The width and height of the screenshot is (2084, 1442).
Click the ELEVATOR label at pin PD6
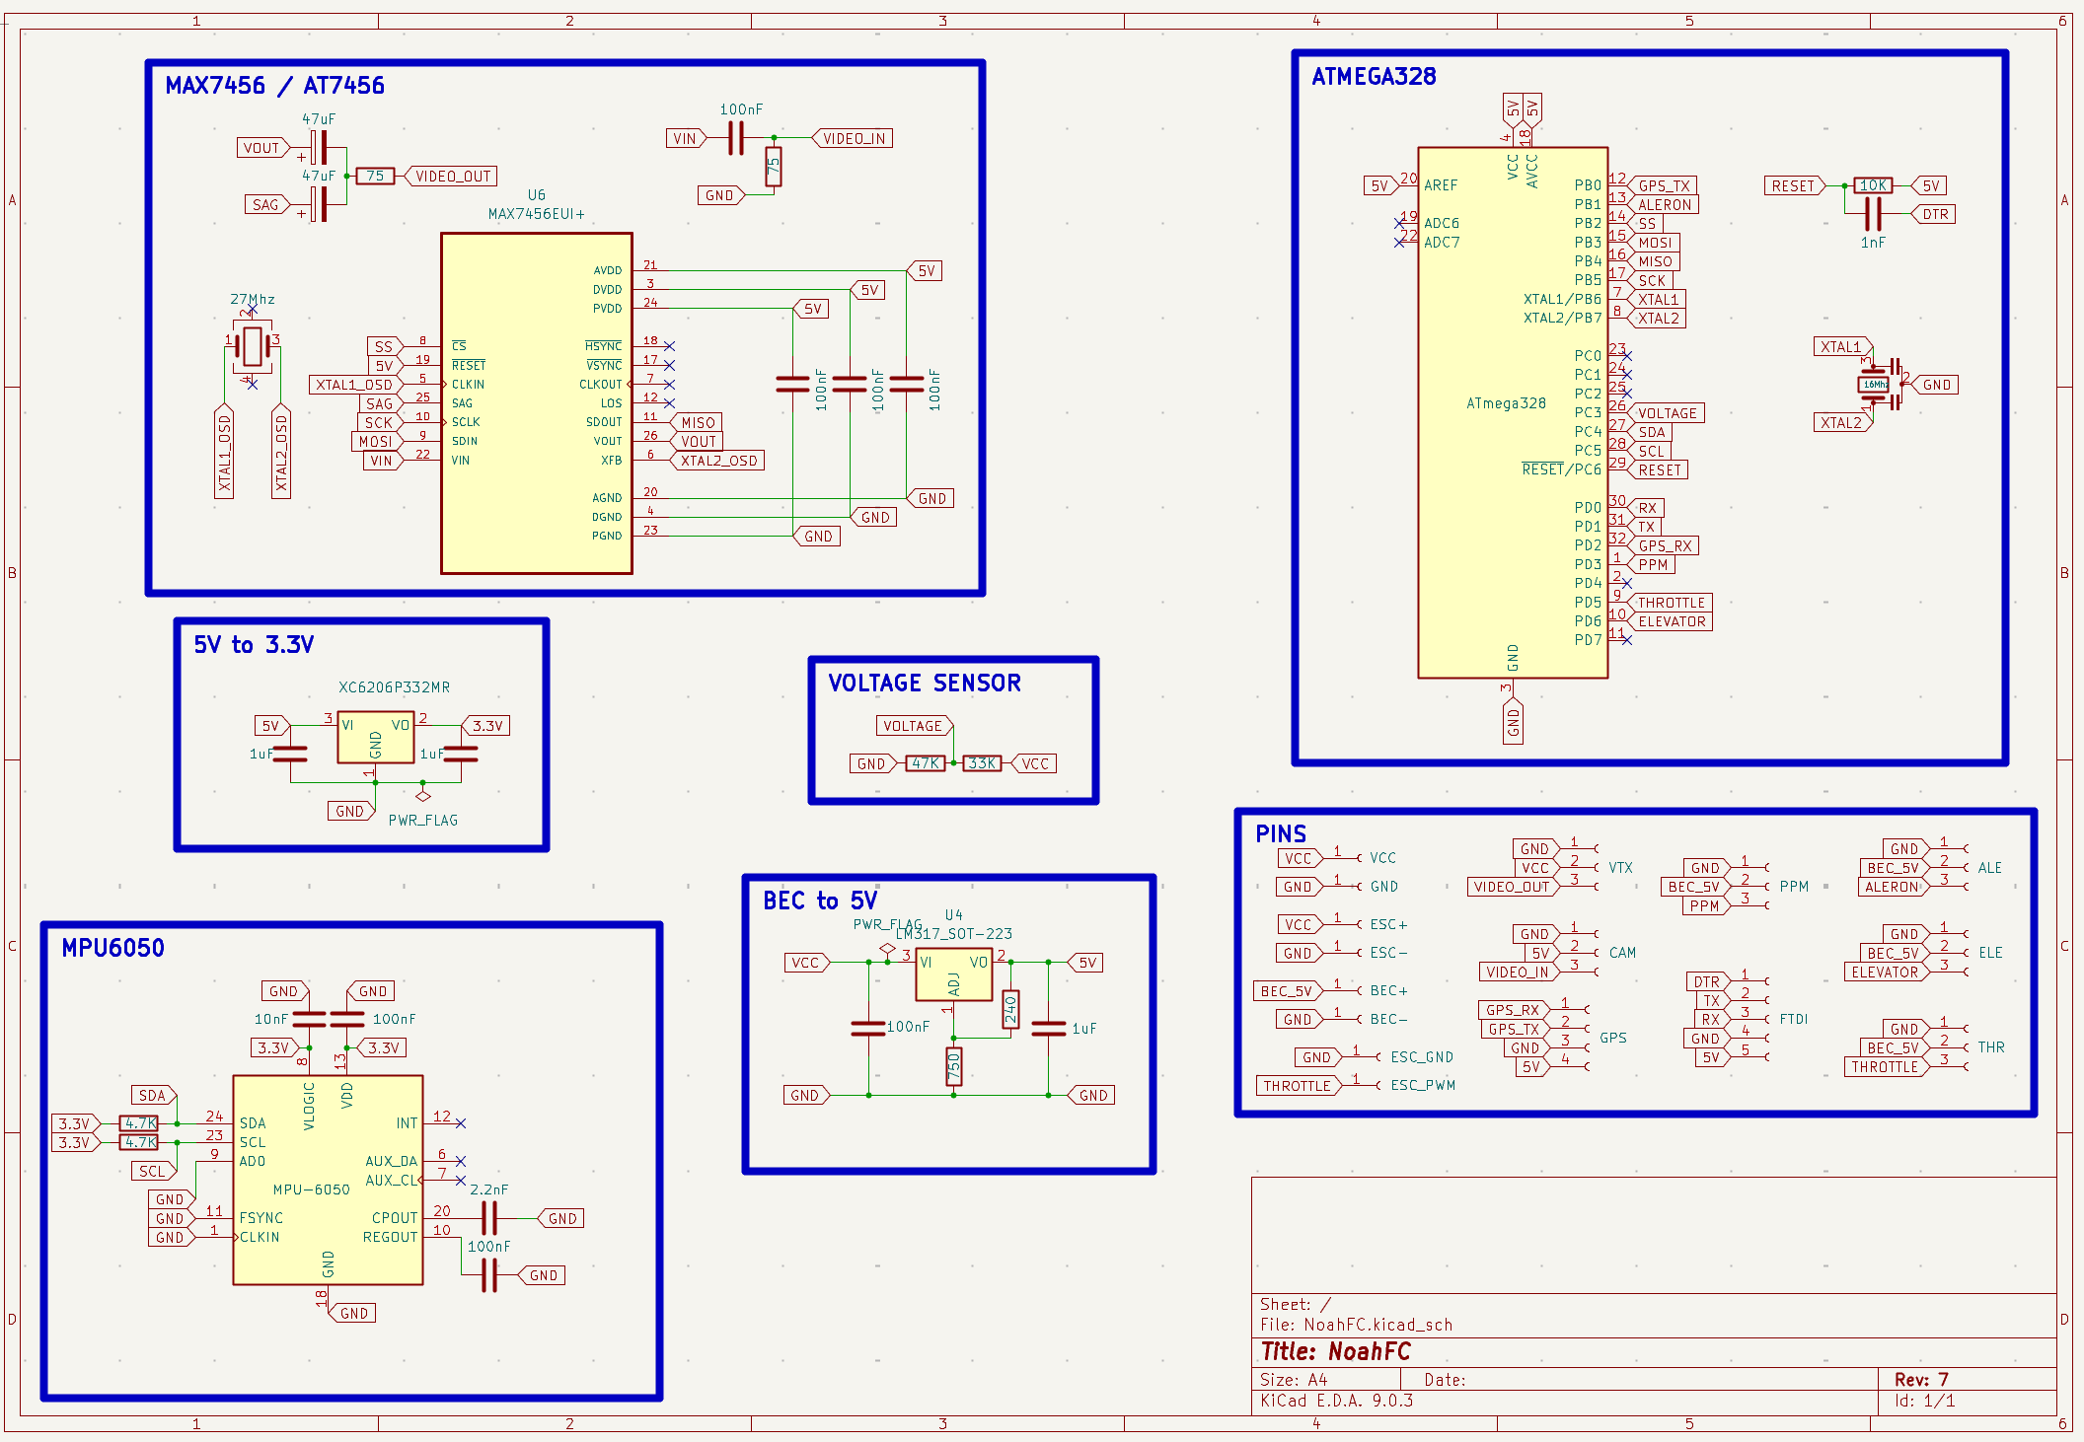(1670, 621)
